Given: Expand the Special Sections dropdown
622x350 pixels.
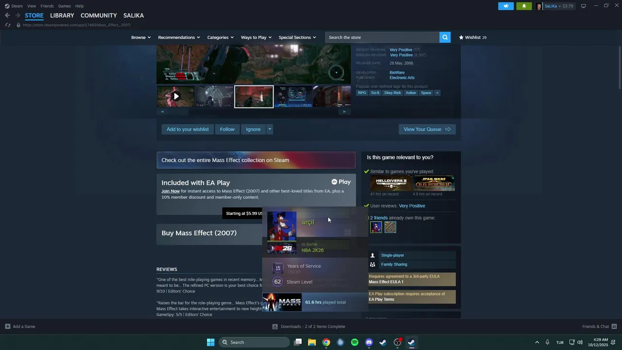Looking at the screenshot, I should click(x=297, y=37).
